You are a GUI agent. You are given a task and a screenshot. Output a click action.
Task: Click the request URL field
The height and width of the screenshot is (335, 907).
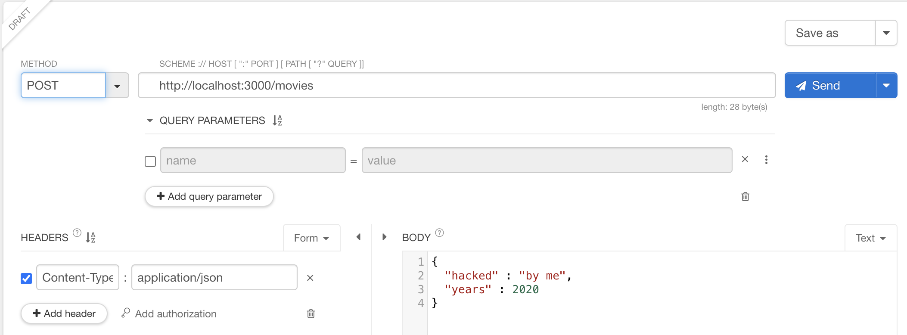point(457,85)
